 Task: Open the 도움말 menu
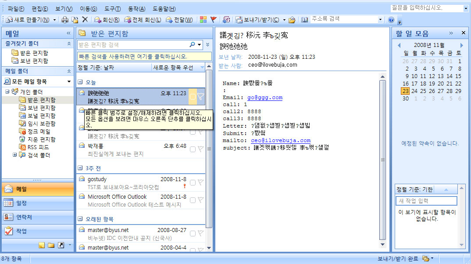pyautogui.click(x=164, y=9)
